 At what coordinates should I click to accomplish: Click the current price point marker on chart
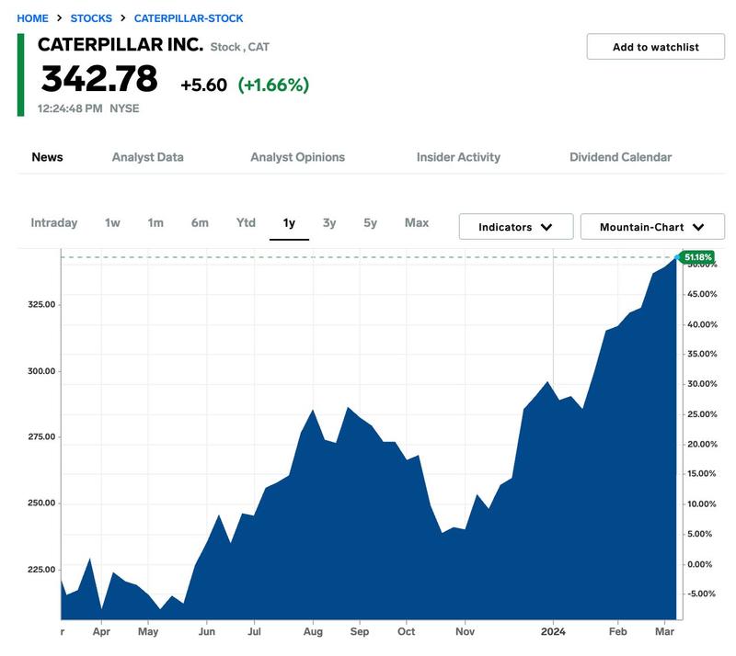[677, 257]
